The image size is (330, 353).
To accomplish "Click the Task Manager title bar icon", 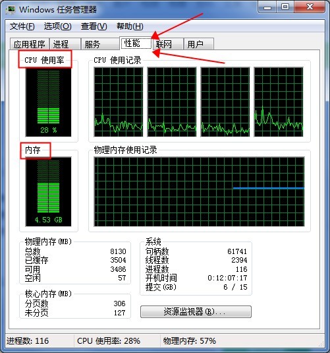I will click(x=11, y=9).
